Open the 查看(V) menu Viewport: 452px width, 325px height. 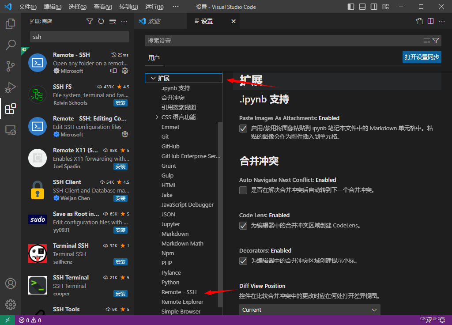tap(103, 7)
